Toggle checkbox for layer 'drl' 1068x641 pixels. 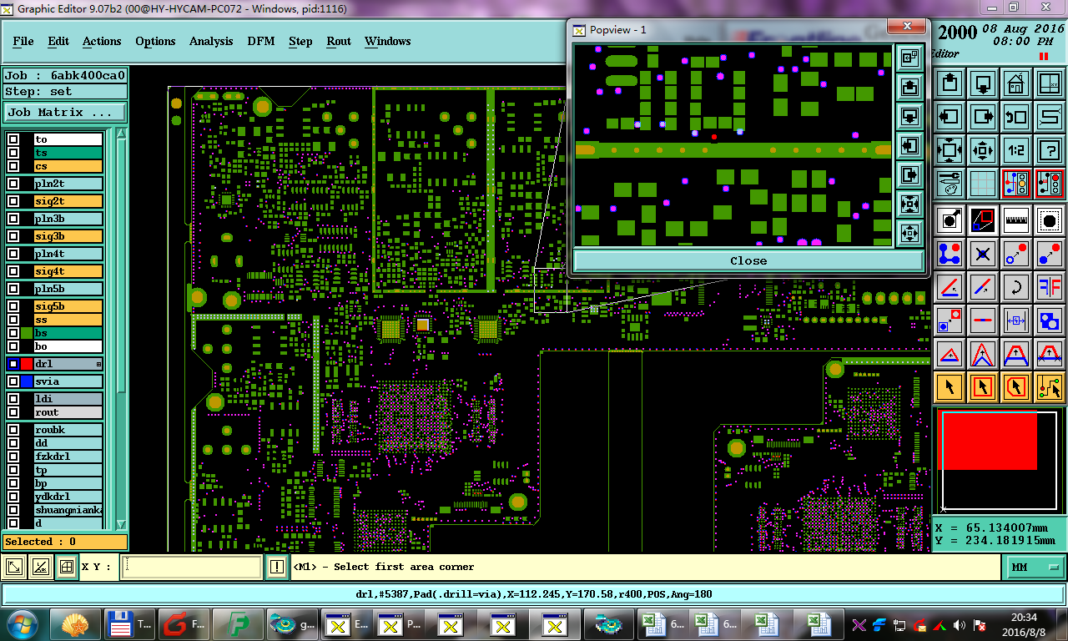pyautogui.click(x=13, y=365)
